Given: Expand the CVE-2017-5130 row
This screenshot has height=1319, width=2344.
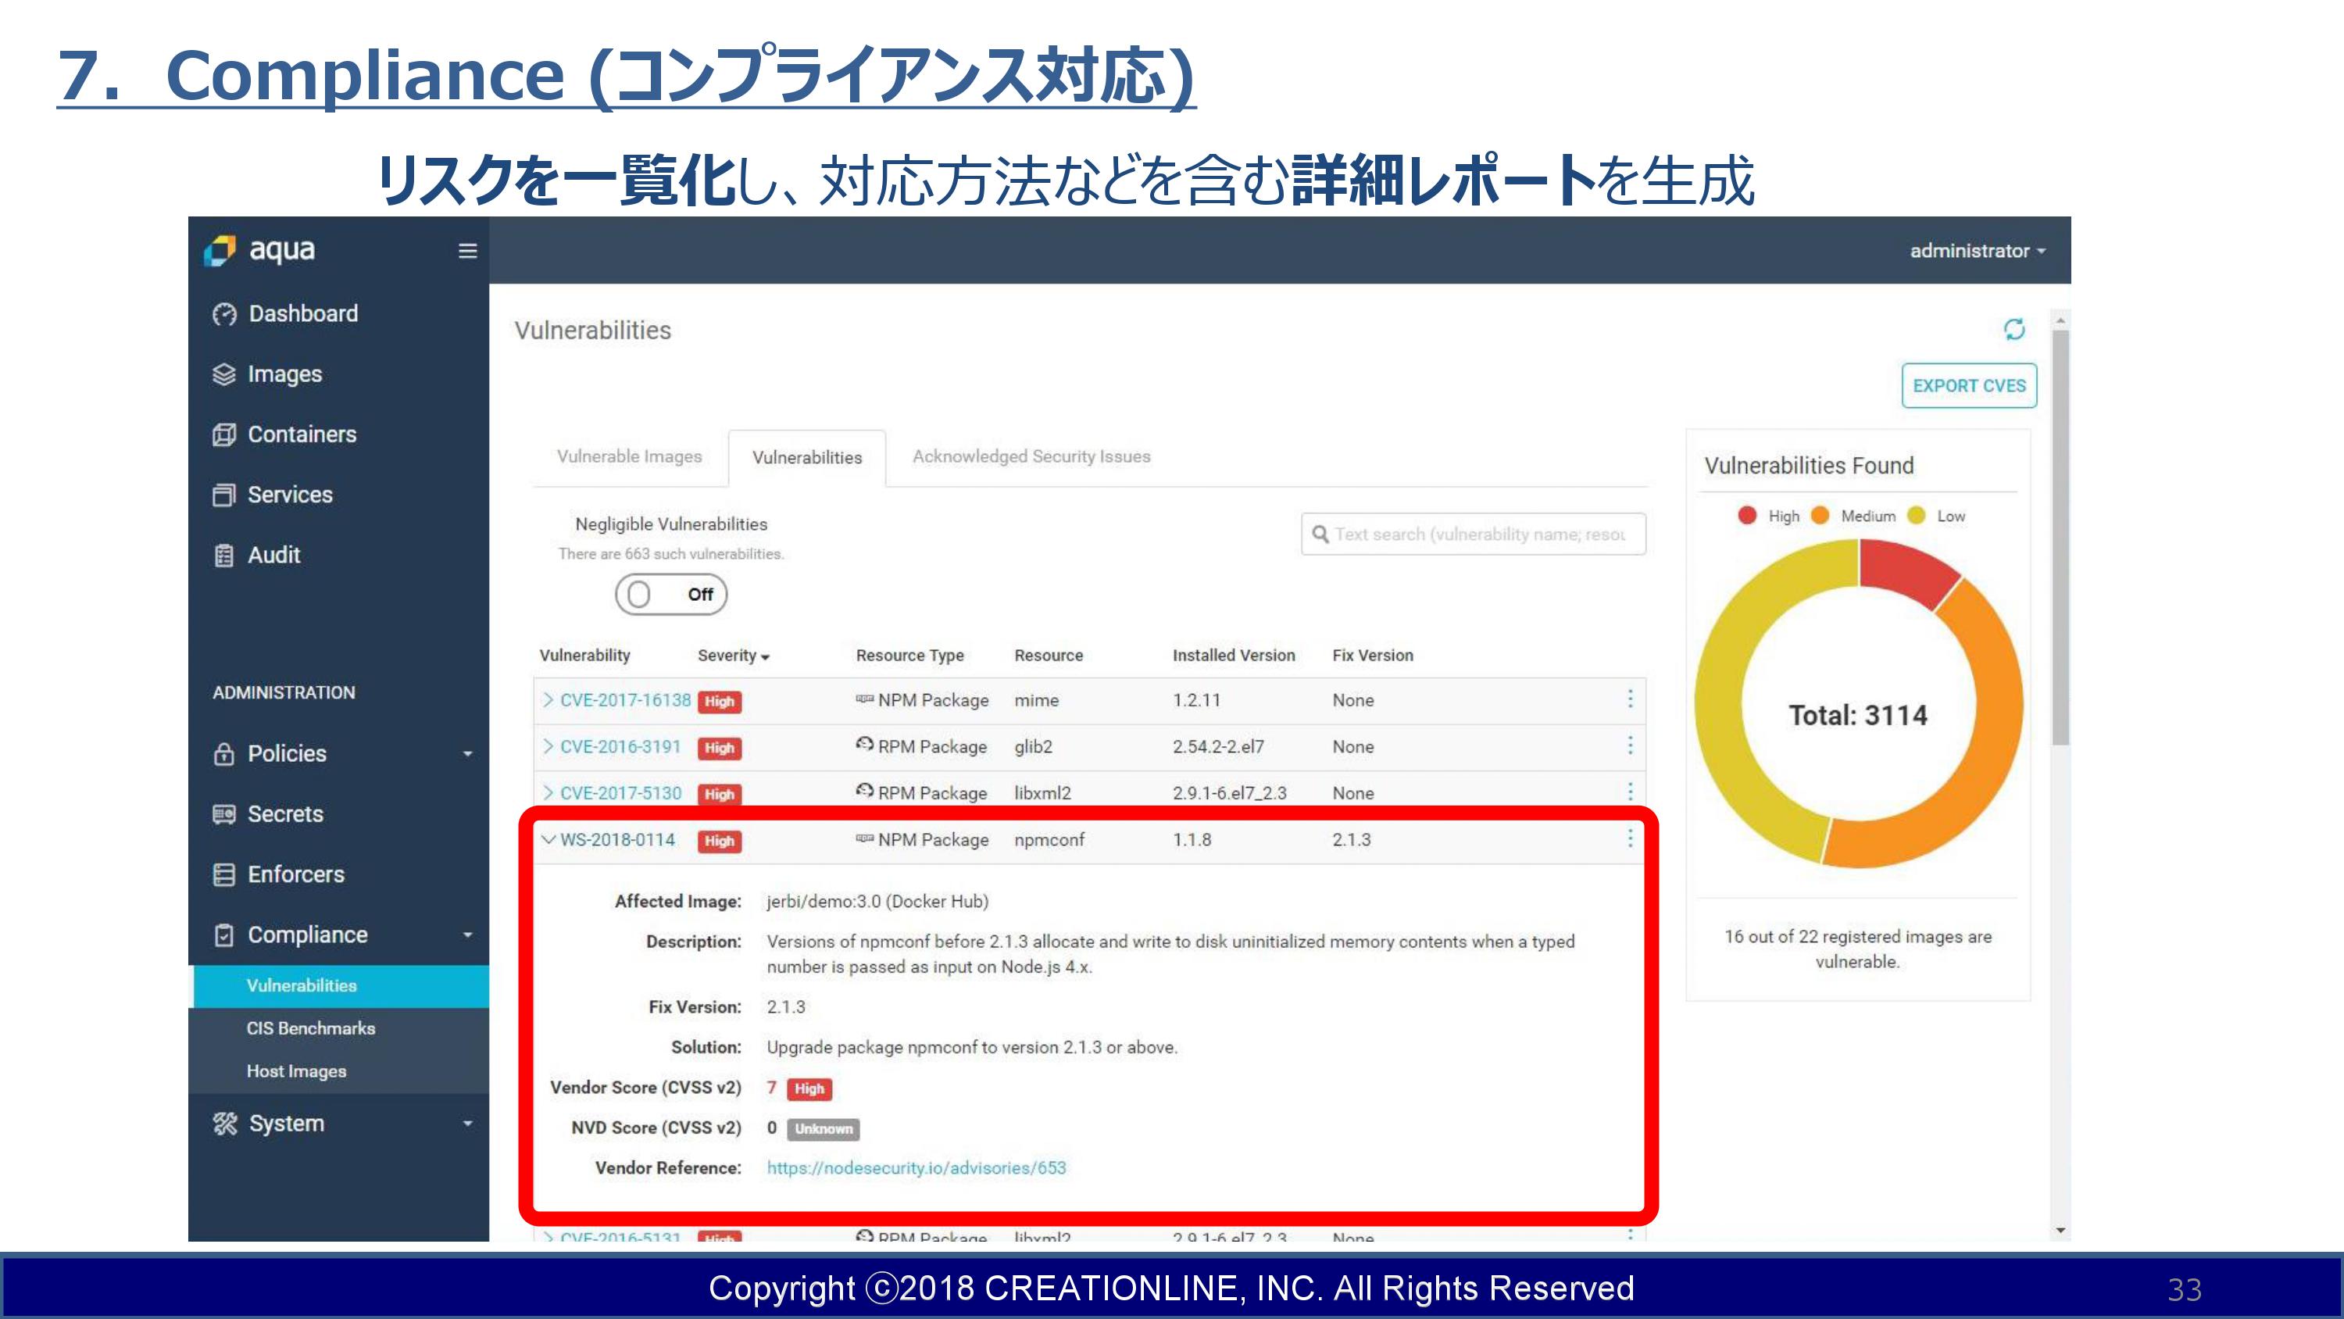Looking at the screenshot, I should pos(548,793).
